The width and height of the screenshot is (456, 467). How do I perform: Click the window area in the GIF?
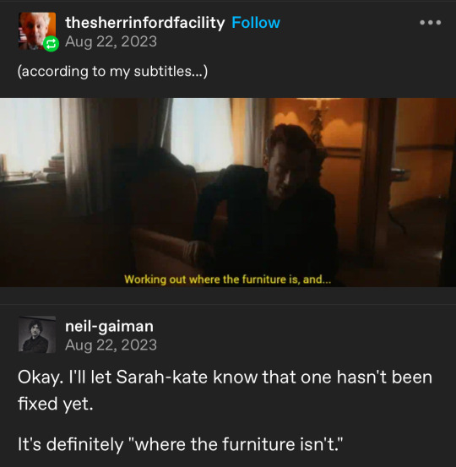201,134
